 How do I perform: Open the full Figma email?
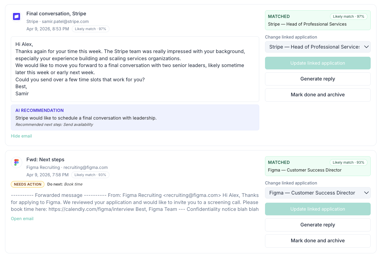click(x=22, y=219)
